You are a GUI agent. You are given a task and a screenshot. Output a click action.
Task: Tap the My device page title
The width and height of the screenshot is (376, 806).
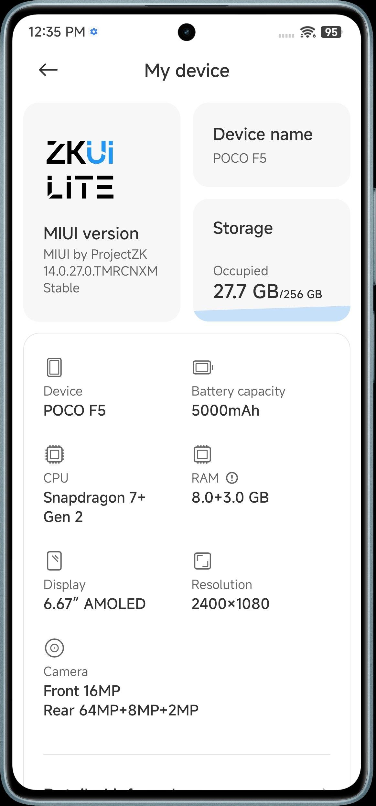point(187,71)
